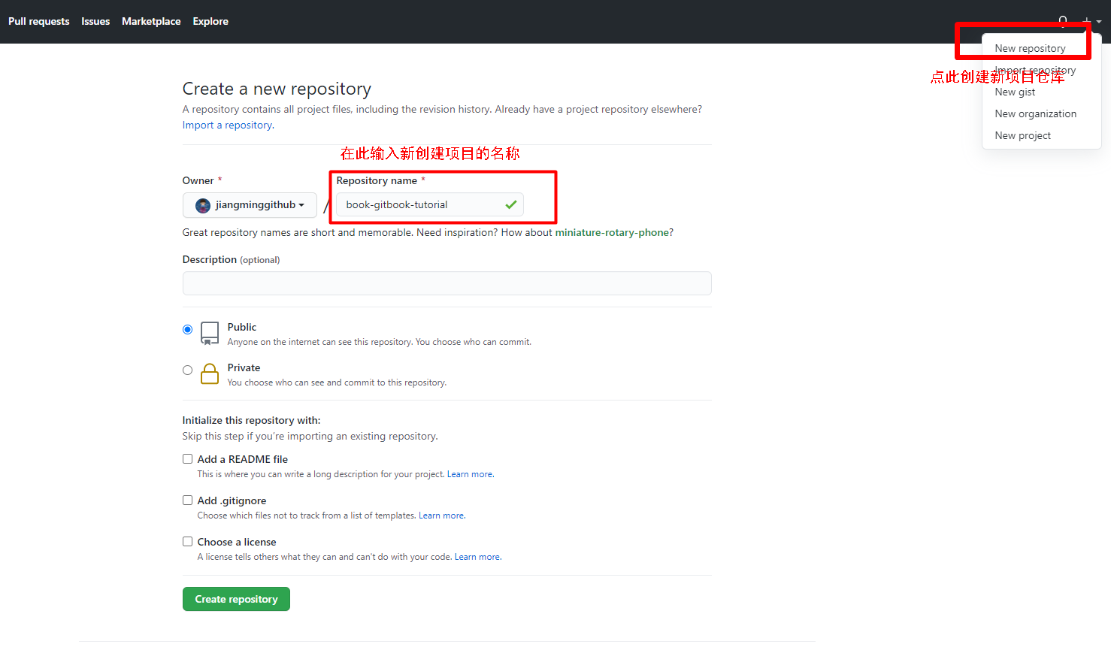Image resolution: width=1111 pixels, height=647 pixels.
Task: Select the Public visibility radio button
Action: click(188, 330)
